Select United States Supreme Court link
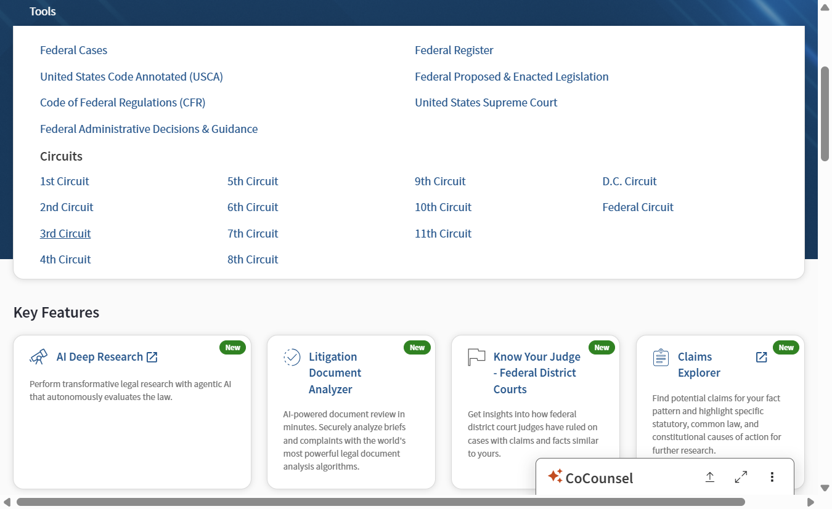The width and height of the screenshot is (832, 509). [x=486, y=103]
